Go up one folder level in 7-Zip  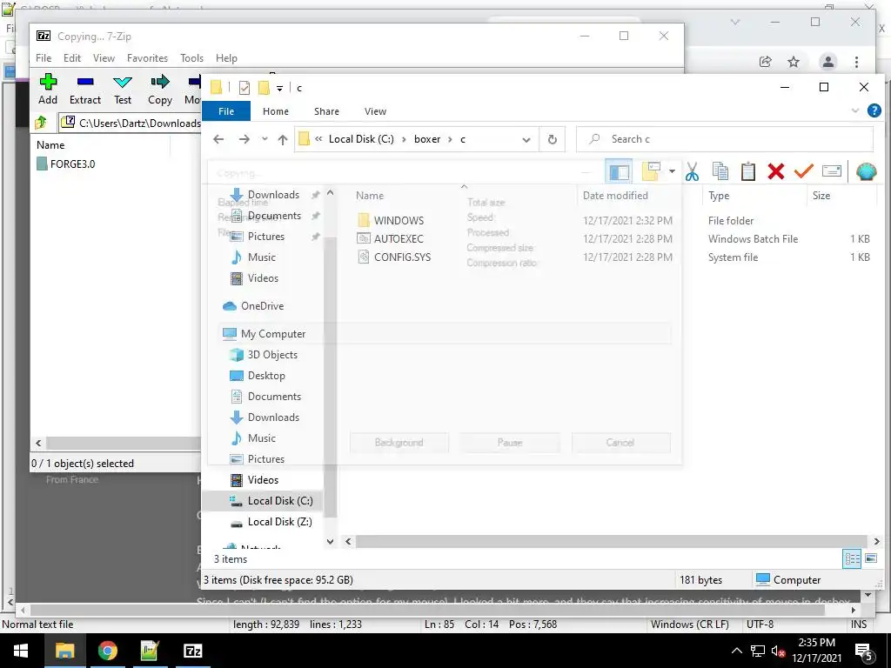(x=42, y=123)
